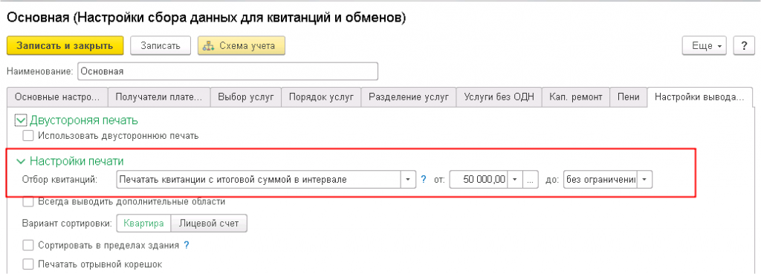Click the 'Отбор квитанций' combo box field

(x=258, y=180)
